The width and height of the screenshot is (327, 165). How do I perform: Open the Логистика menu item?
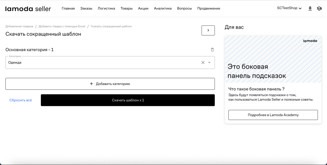tap(106, 9)
